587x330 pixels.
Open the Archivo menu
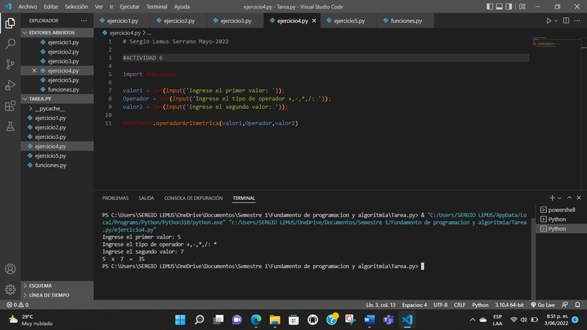coord(28,7)
